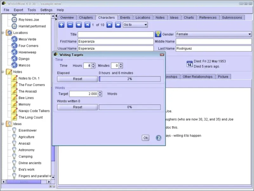Click the female gender icon

tap(158, 34)
